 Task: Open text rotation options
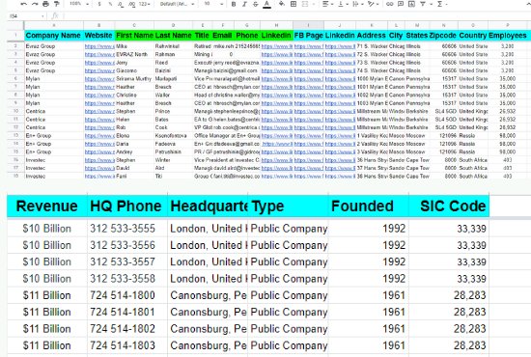[x=373, y=4]
